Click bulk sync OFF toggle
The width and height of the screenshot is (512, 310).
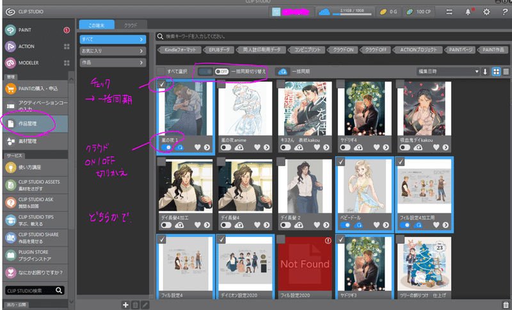click(x=221, y=72)
